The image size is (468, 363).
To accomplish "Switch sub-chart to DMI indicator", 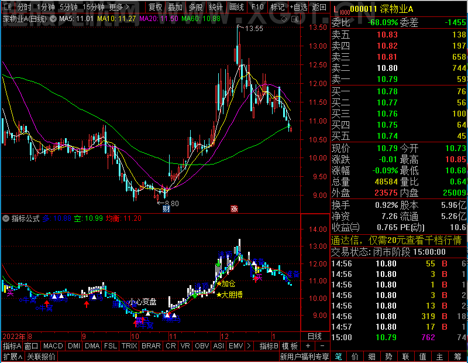I will (x=74, y=345).
